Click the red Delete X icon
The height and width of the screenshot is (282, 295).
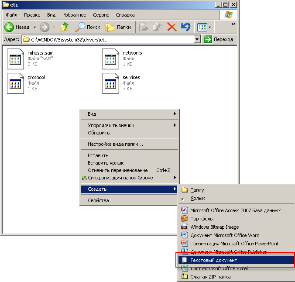[172, 27]
